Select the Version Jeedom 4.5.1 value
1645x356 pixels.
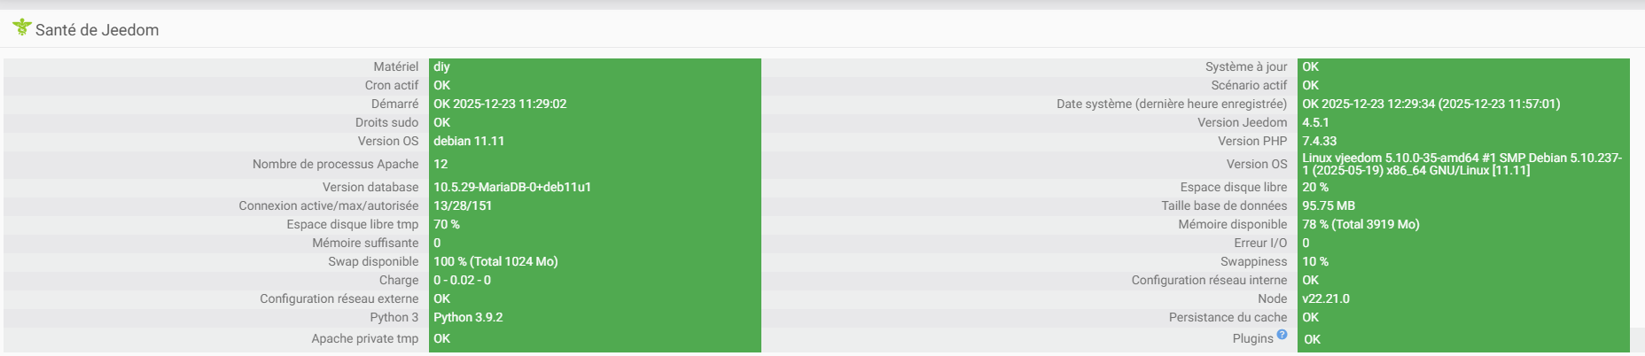pyautogui.click(x=1315, y=122)
